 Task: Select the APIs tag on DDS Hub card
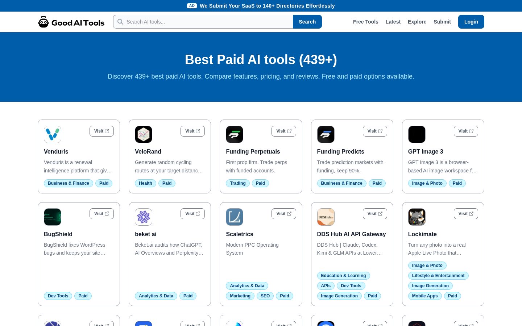(326, 286)
